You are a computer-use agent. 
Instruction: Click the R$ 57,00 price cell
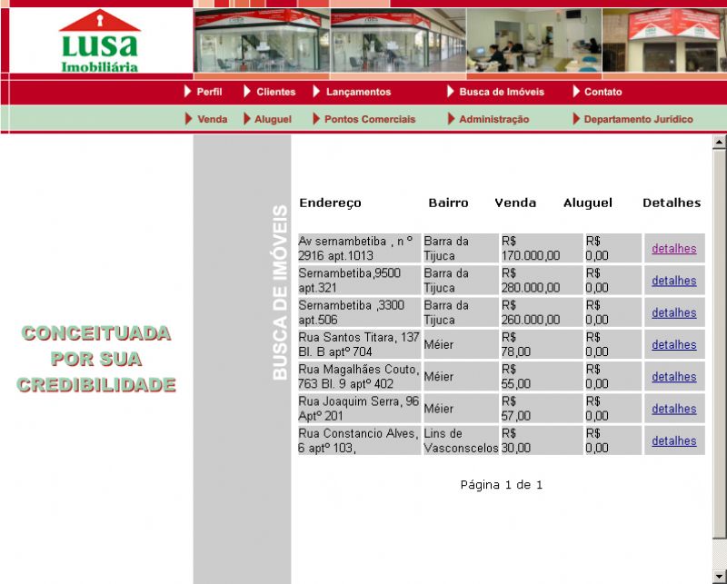[542, 409]
